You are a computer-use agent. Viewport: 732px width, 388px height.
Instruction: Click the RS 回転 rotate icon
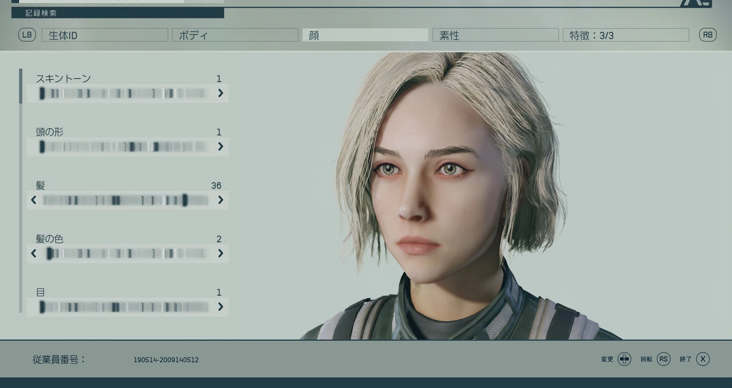pyautogui.click(x=663, y=359)
